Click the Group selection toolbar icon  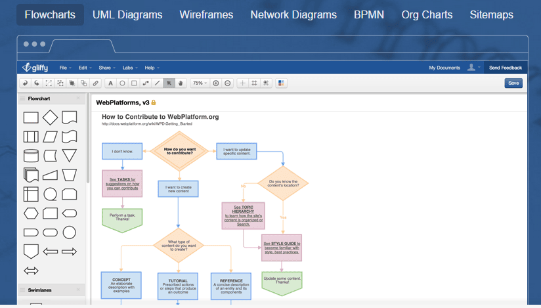[x=49, y=83]
